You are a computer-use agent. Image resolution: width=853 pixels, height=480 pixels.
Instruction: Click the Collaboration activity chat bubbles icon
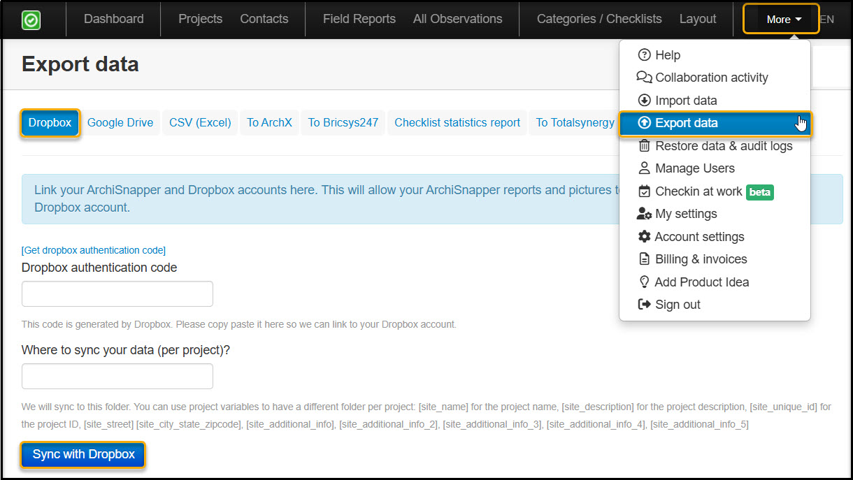pyautogui.click(x=644, y=78)
